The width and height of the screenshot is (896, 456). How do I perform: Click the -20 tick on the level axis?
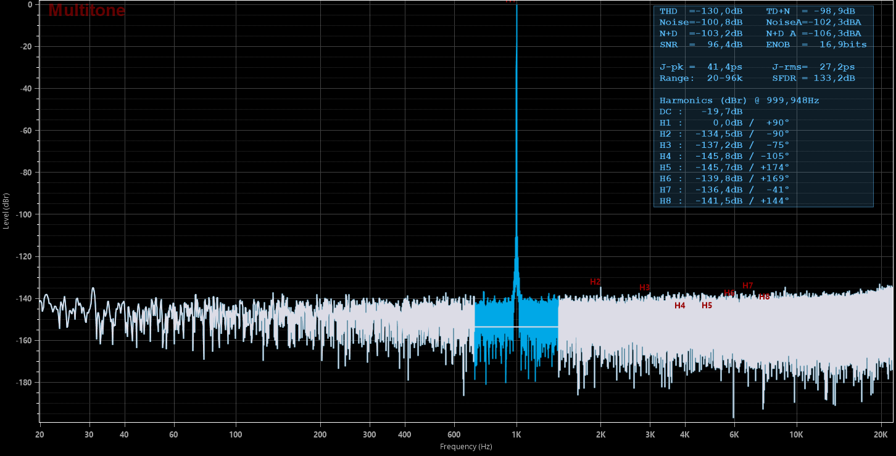coord(26,46)
